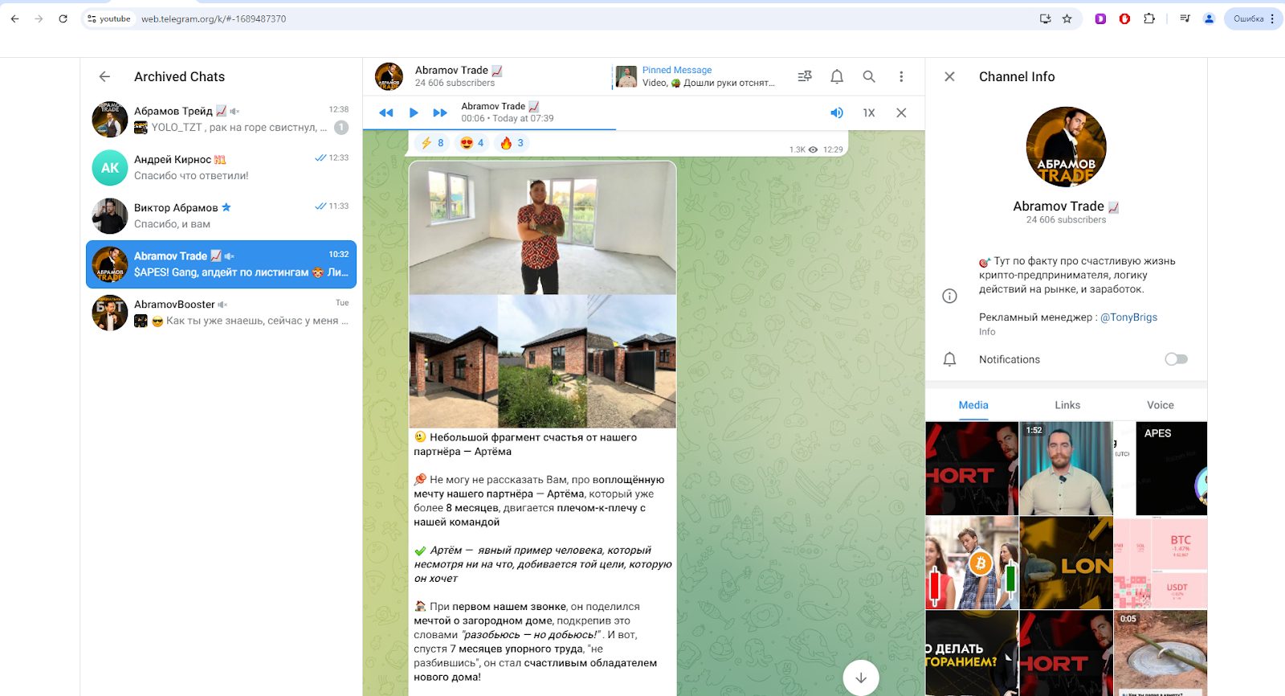1285x696 pixels.
Task: Open the left brick house photo
Action: coord(453,361)
